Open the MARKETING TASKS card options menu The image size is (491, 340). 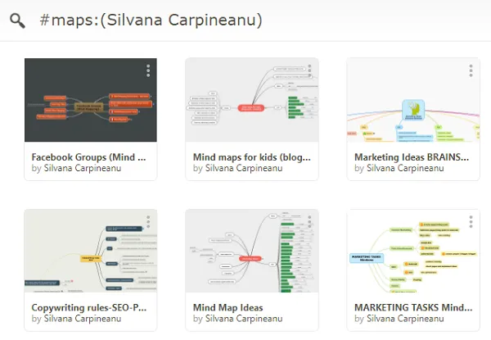(471, 221)
